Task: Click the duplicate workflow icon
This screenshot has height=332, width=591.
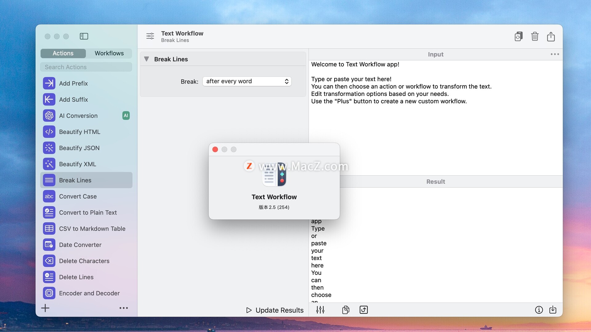Action: pos(518,37)
